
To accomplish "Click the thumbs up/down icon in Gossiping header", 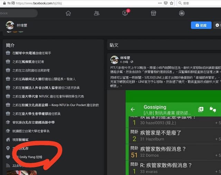I will [x=213, y=109].
